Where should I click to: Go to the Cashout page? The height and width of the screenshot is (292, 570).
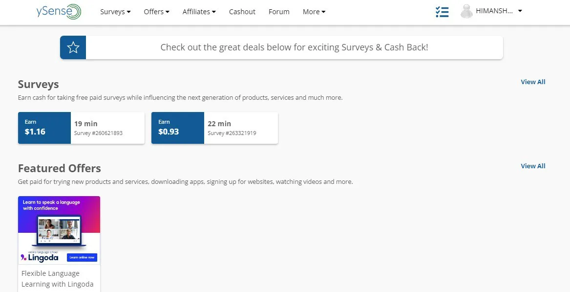click(x=242, y=12)
